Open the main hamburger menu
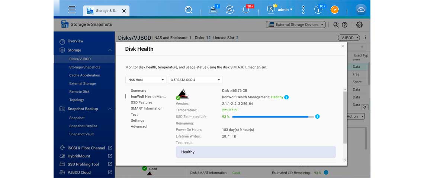 coord(72,10)
